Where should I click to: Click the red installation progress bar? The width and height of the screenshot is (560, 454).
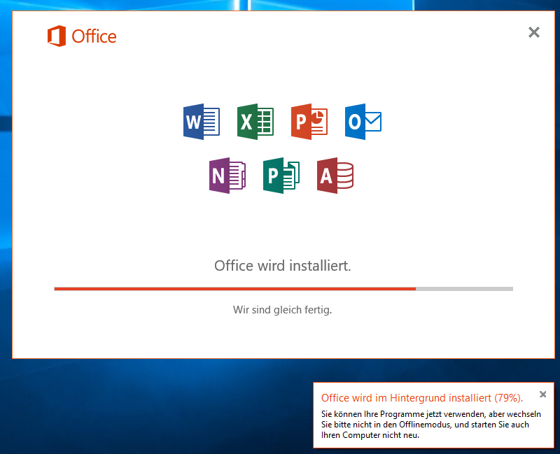coord(283,289)
